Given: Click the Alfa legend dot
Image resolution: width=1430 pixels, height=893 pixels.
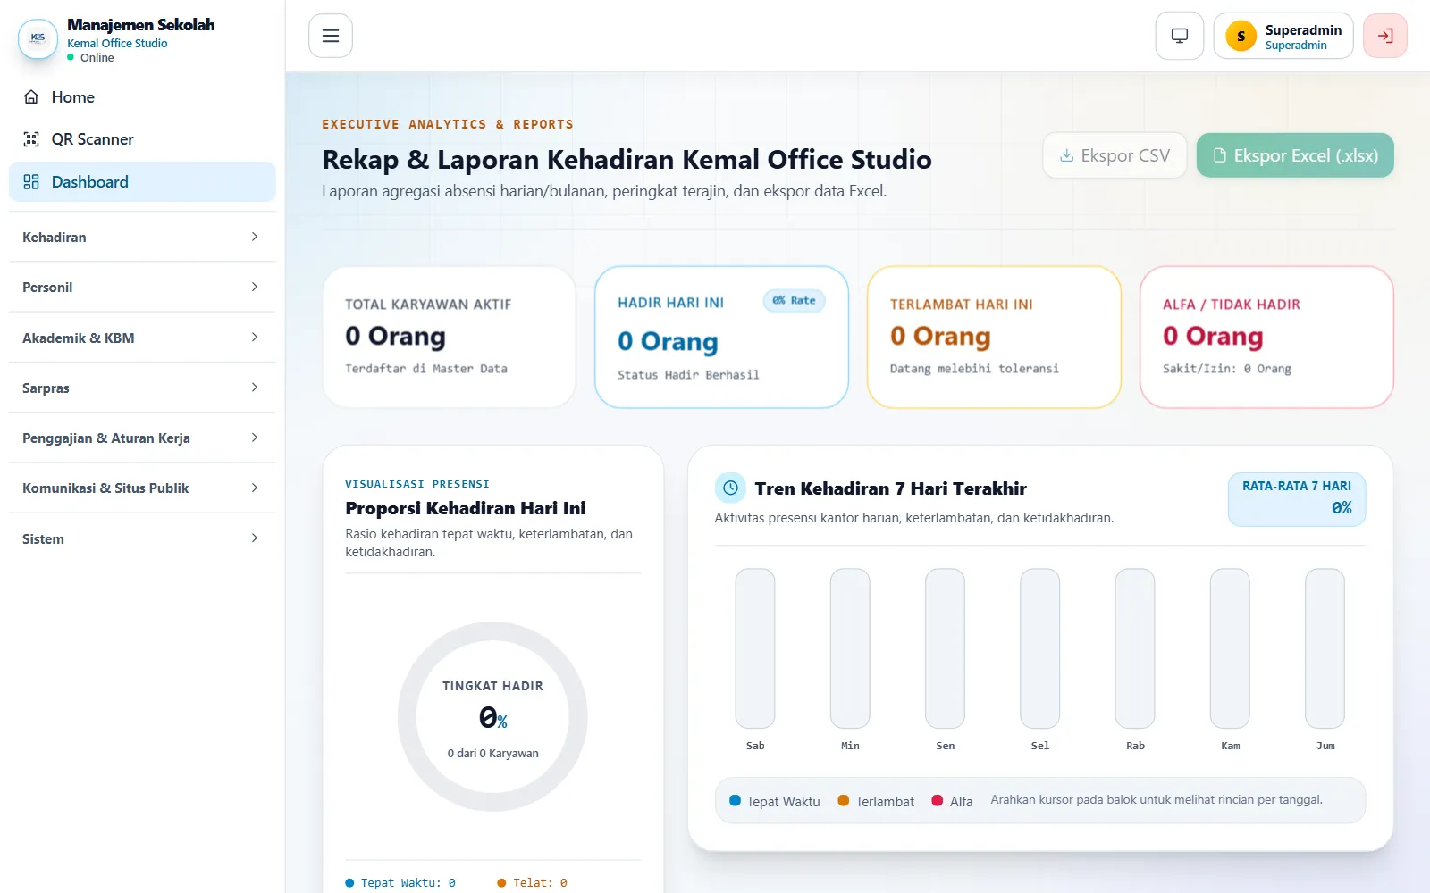Looking at the screenshot, I should (937, 800).
